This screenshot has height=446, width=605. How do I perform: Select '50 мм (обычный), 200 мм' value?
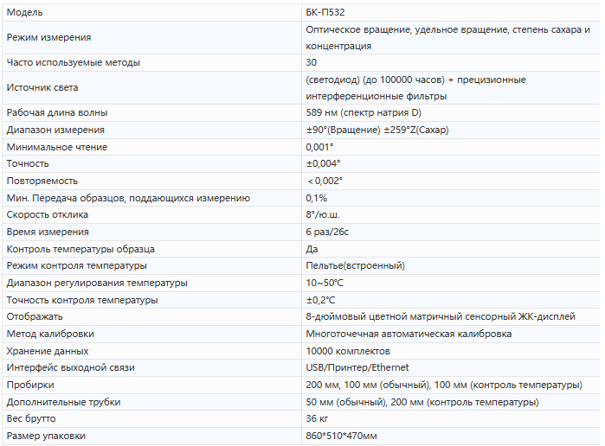(365, 403)
